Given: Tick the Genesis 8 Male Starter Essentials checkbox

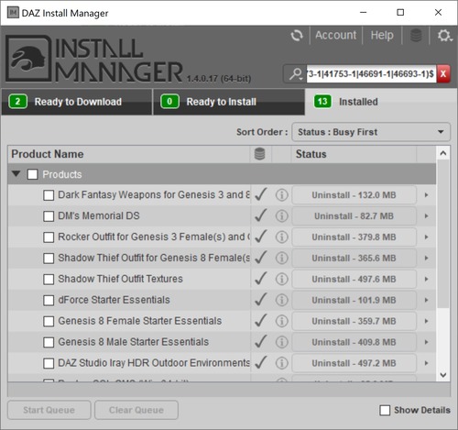Looking at the screenshot, I should [x=49, y=342].
